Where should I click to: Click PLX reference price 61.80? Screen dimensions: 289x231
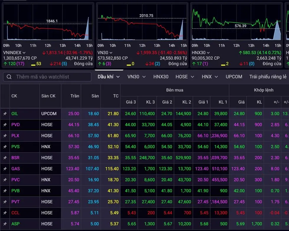click(x=113, y=136)
